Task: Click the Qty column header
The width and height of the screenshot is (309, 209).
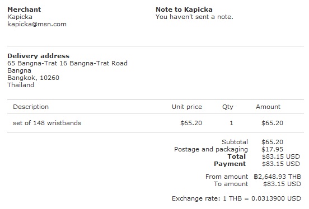Action: point(228,107)
